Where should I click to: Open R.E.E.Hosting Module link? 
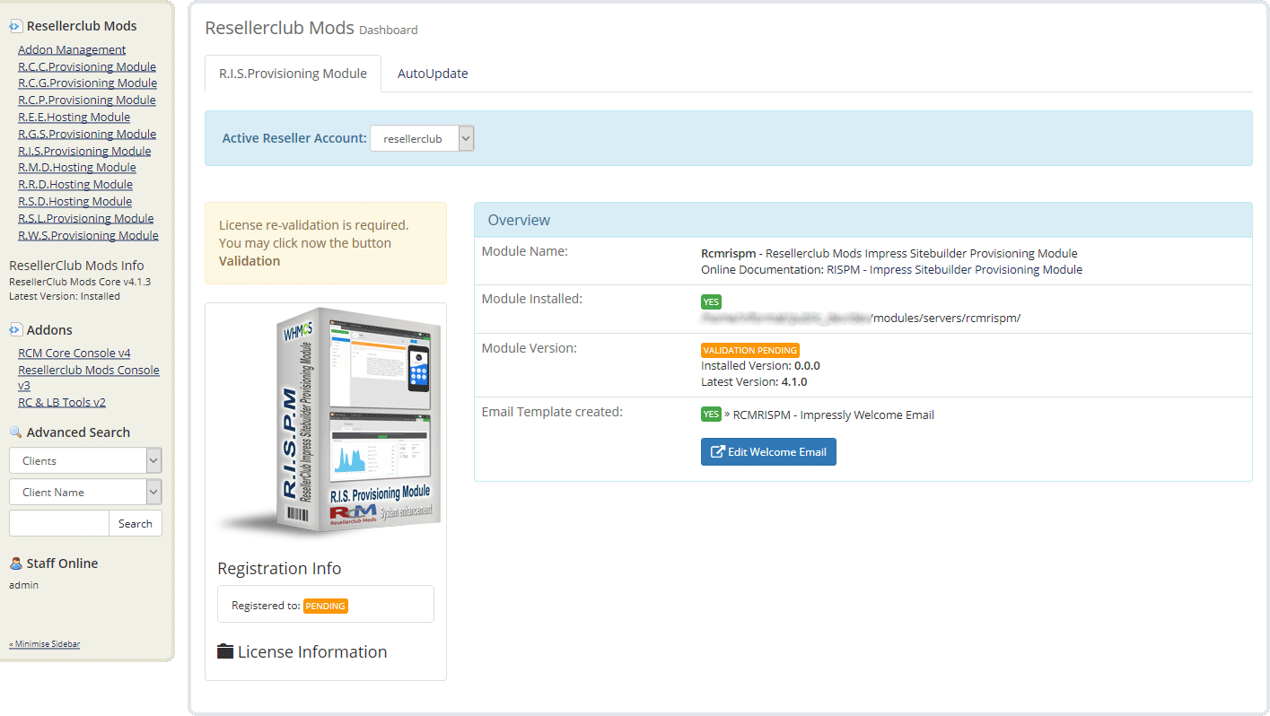74,117
